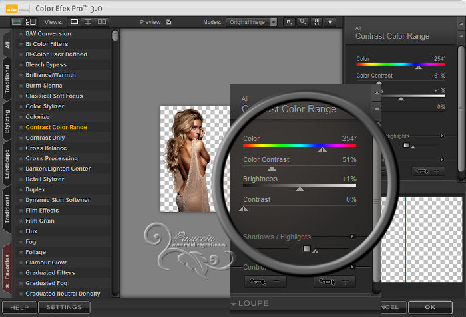Add a minus control point

click(x=266, y=282)
